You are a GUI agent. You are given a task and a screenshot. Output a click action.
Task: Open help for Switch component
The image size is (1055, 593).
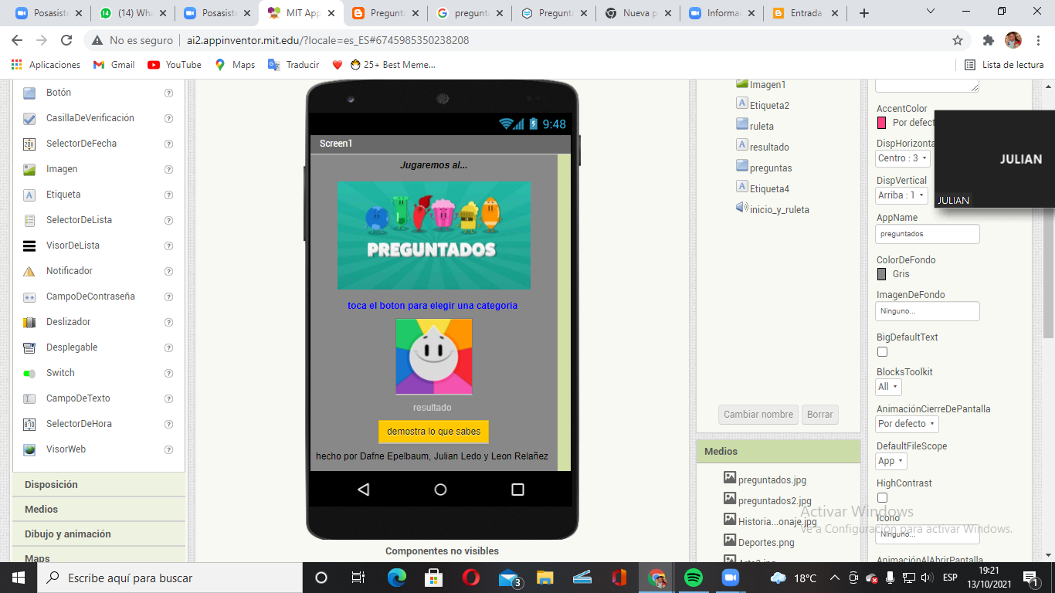pos(168,373)
